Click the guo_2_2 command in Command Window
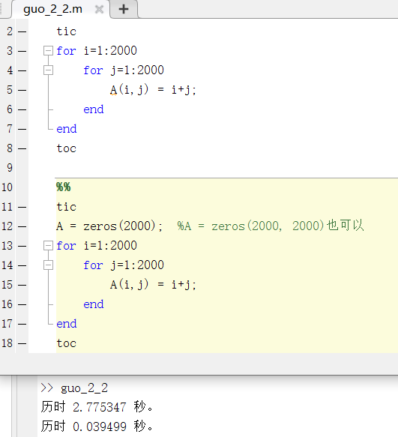This screenshot has width=398, height=437. click(85, 388)
